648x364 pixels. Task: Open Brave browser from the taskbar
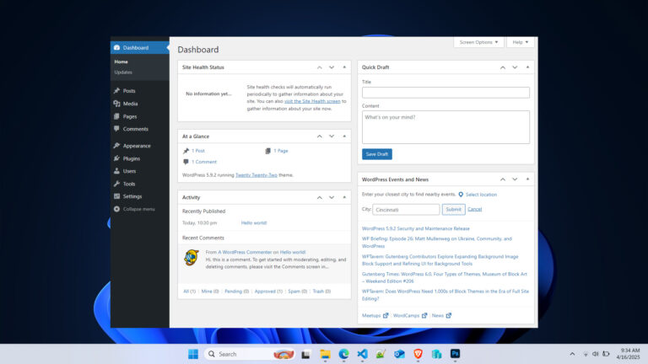coord(418,354)
